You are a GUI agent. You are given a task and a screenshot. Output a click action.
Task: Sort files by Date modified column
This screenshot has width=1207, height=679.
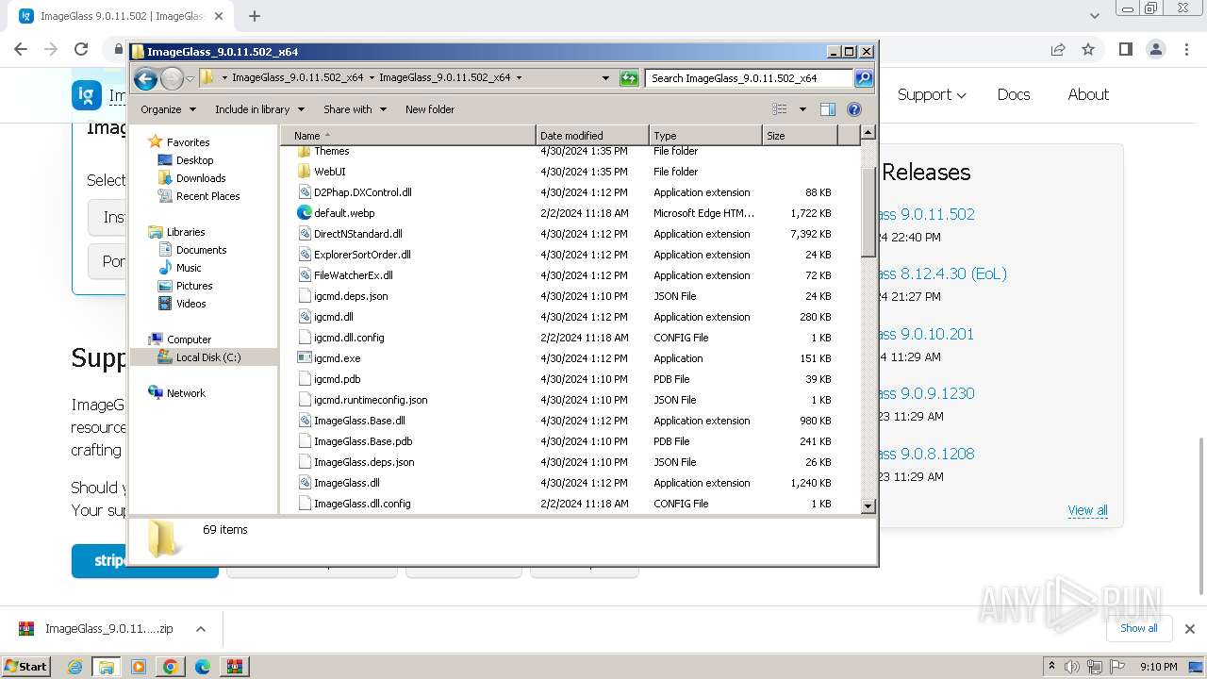(592, 136)
